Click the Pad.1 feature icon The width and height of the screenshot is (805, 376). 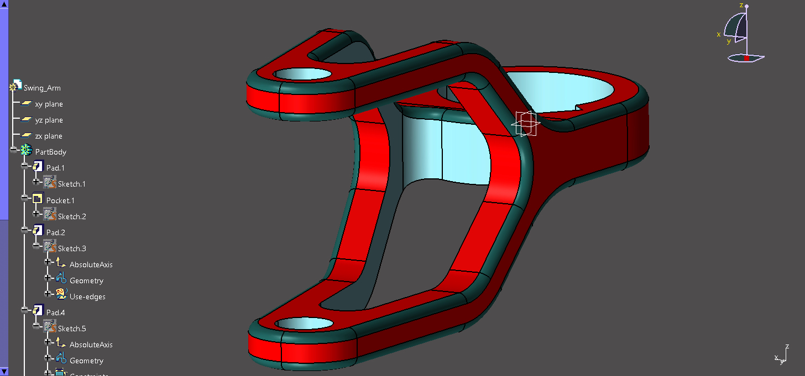(38, 167)
